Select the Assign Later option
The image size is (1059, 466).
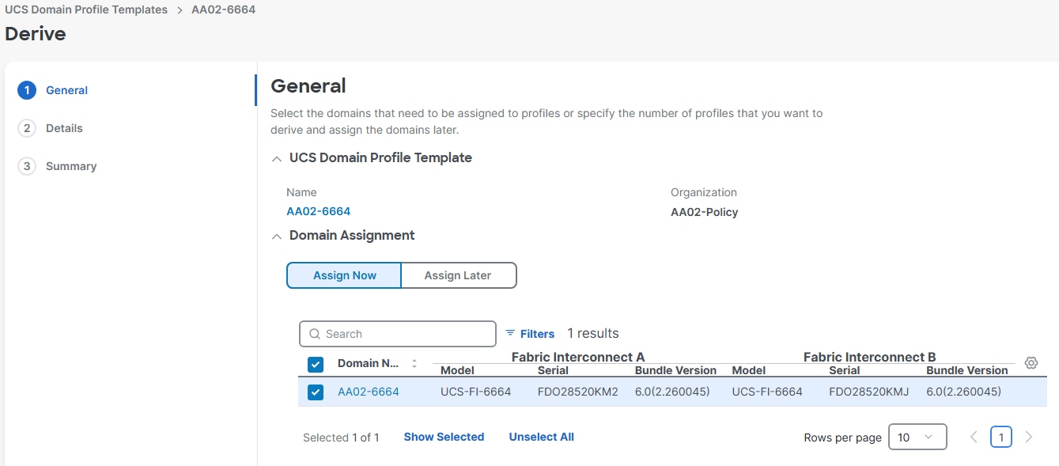[x=458, y=275]
